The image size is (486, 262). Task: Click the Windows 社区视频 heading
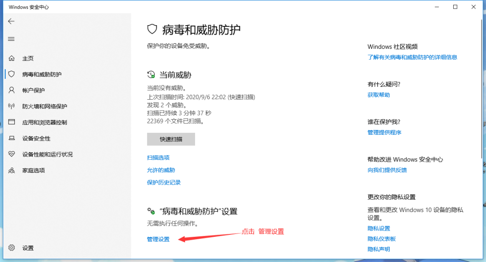coord(393,47)
